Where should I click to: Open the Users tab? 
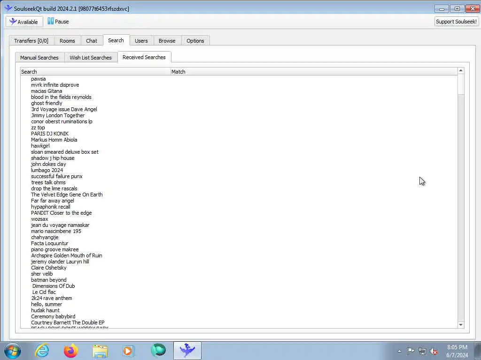(141, 41)
